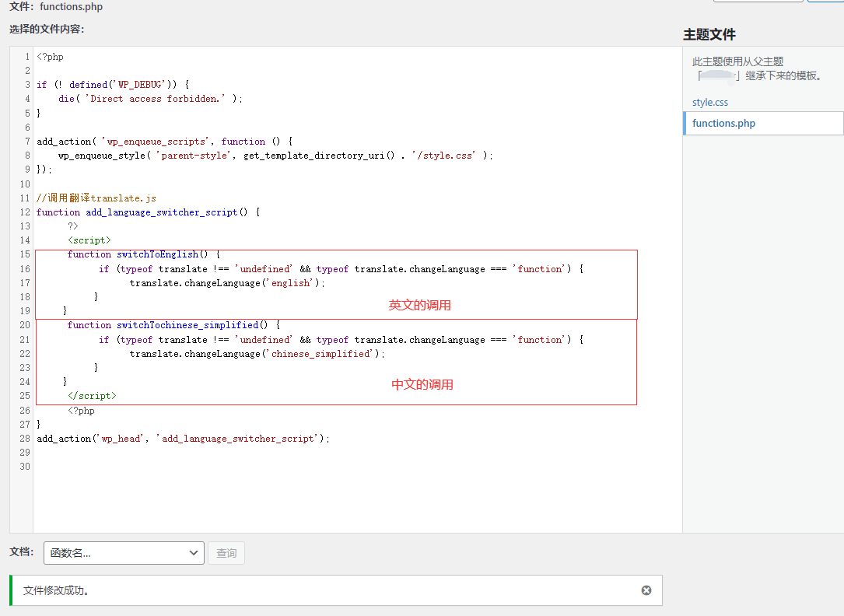Click translate.changeLanguage('english') call
The height and width of the screenshot is (616, 844).
coord(227,283)
